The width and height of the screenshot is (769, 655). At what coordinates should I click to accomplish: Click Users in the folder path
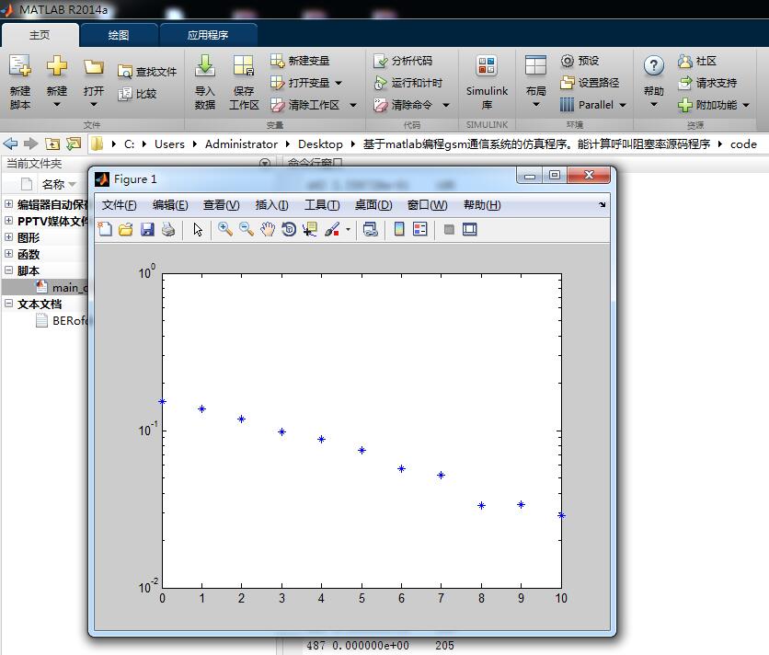169,144
